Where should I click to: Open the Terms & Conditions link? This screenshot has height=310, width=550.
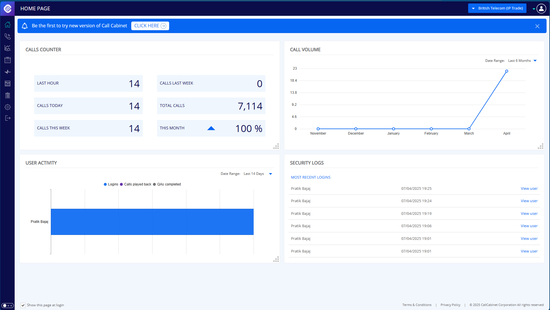point(417,305)
